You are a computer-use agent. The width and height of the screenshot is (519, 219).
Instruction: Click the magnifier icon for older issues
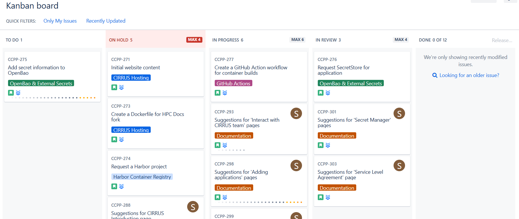click(x=435, y=75)
